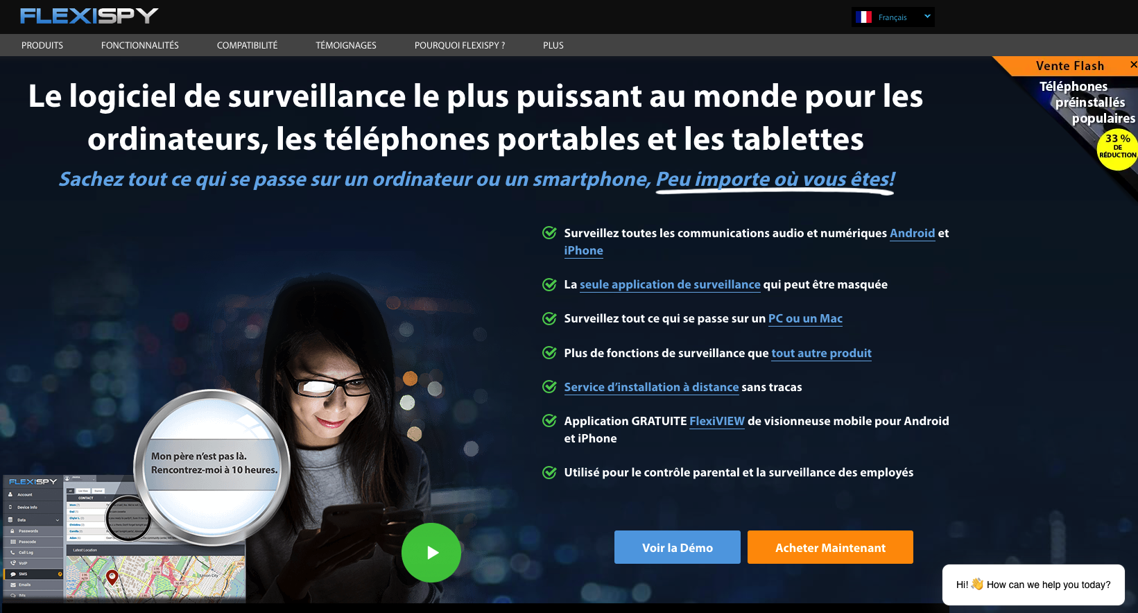Open POURQUOI FLEXISPY ? menu
The image size is (1138, 613).
(x=460, y=45)
